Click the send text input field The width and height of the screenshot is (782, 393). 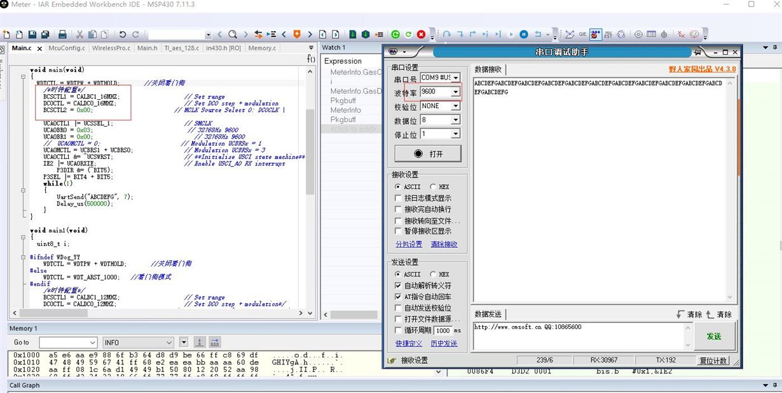579,336
